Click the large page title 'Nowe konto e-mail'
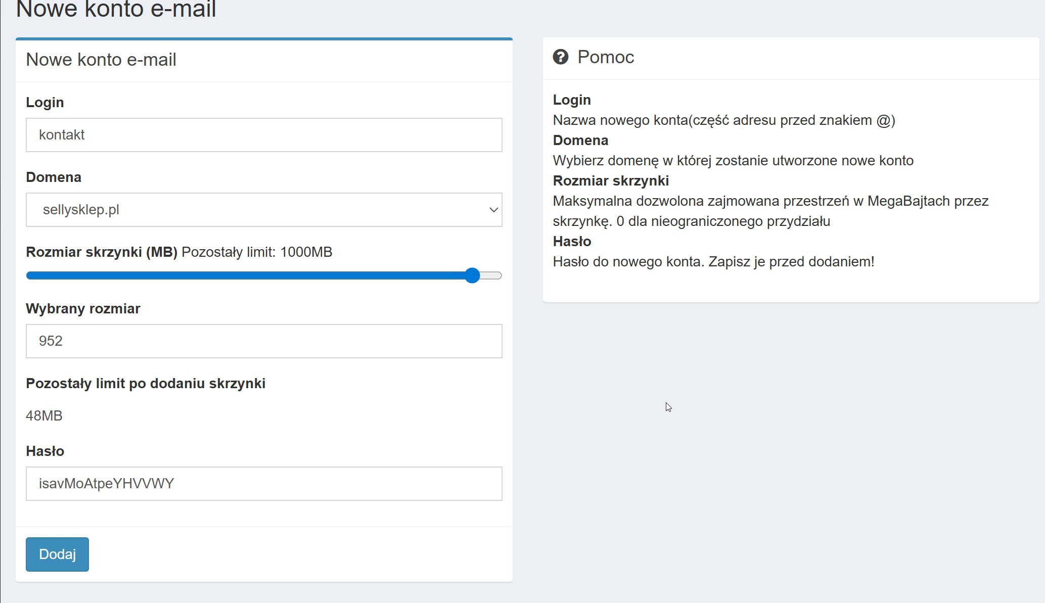Image resolution: width=1045 pixels, height=603 pixels. click(x=116, y=9)
